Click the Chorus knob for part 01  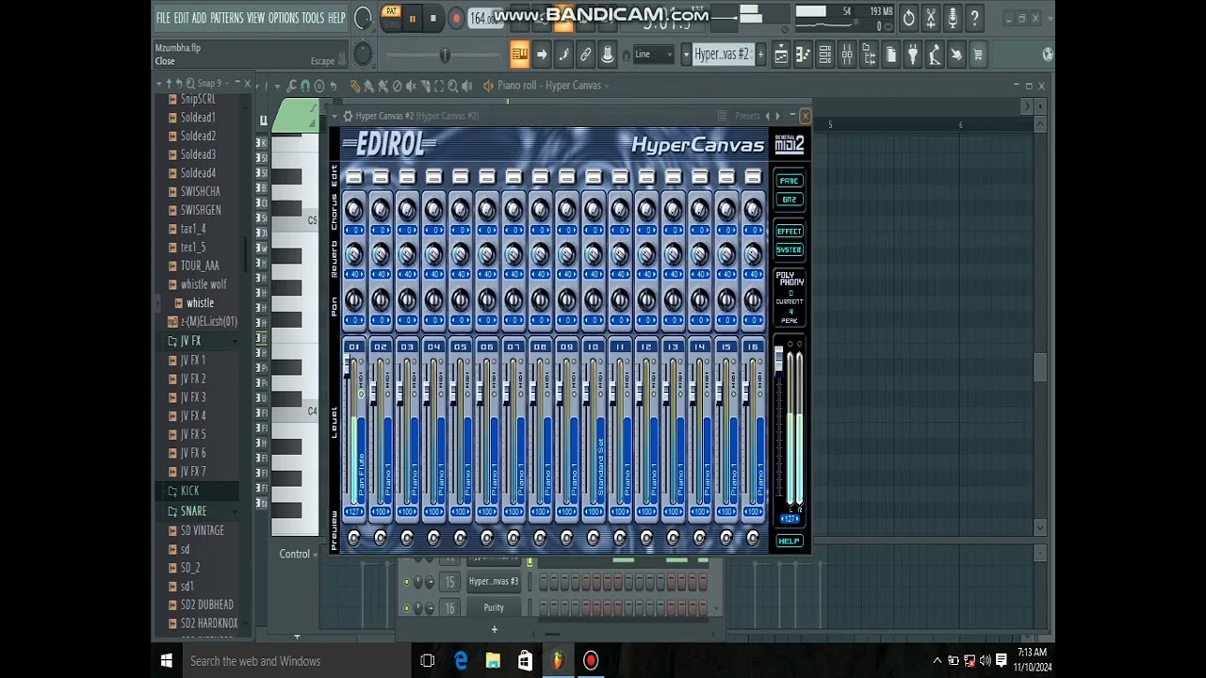pos(354,209)
